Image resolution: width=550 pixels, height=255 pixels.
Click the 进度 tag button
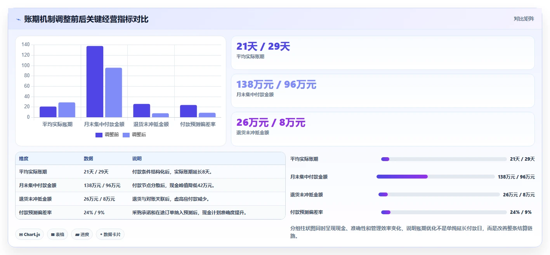[82, 234]
